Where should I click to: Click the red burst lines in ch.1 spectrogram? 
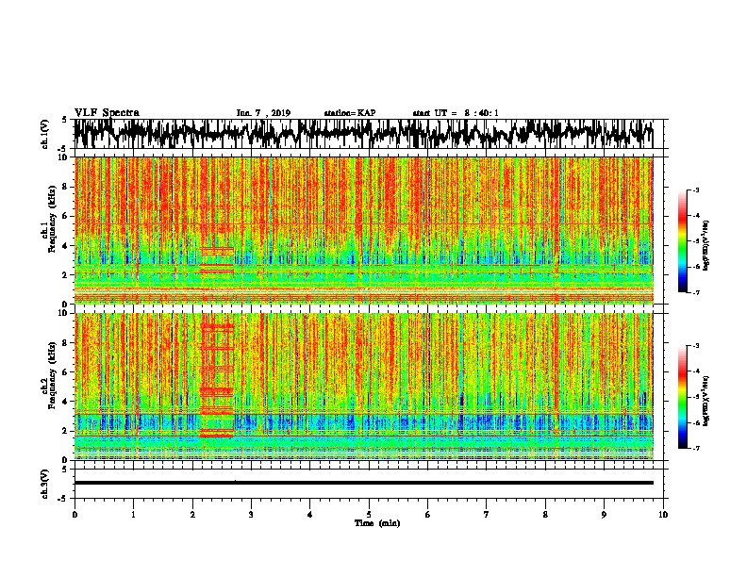[217, 260]
